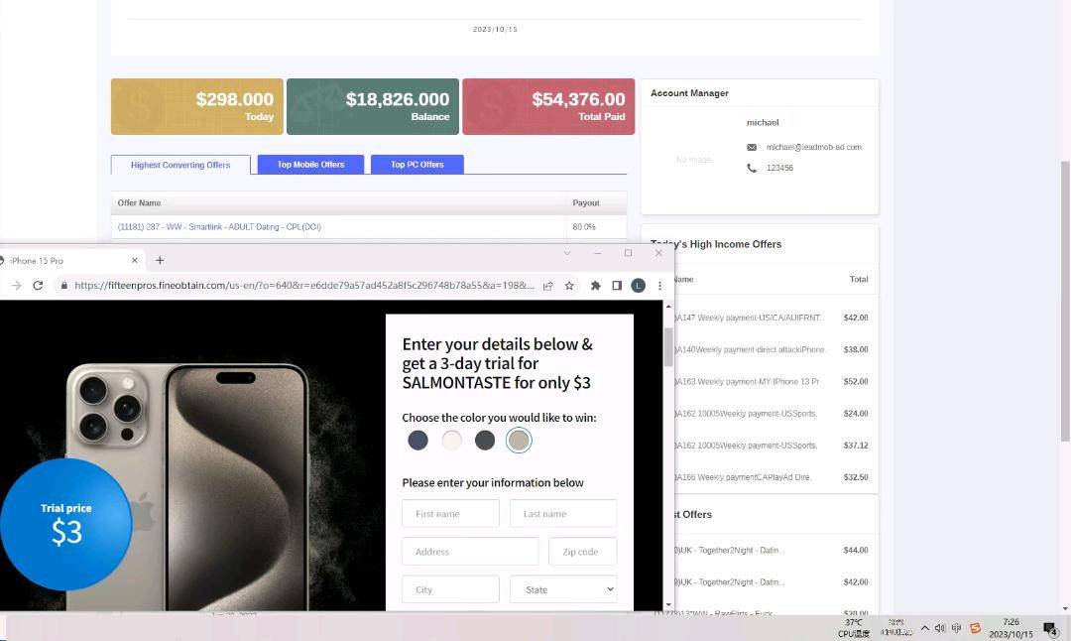Switch the Chinese input method indicator
Screen dimensions: 1071x641
tap(956, 628)
